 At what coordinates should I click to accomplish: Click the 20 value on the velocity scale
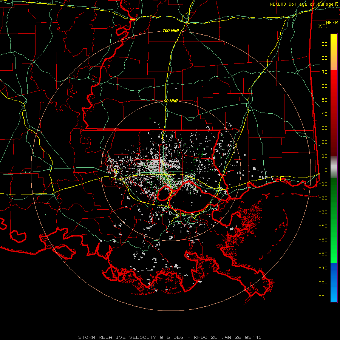click(x=325, y=142)
